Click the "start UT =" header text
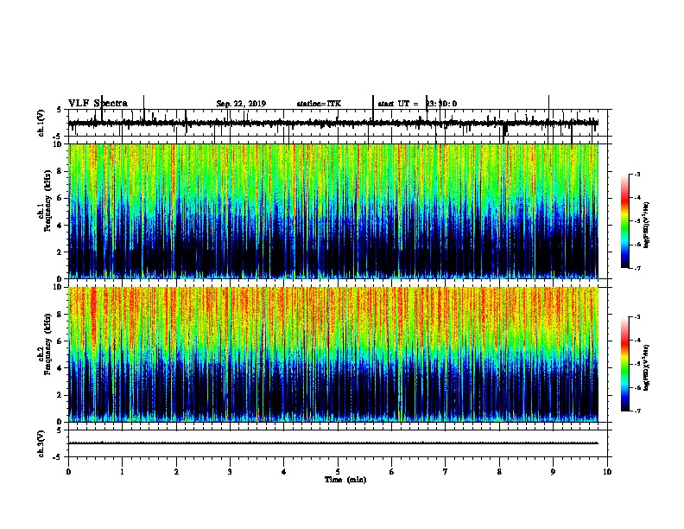Image resolution: width=684 pixels, height=529 pixels. click(398, 104)
